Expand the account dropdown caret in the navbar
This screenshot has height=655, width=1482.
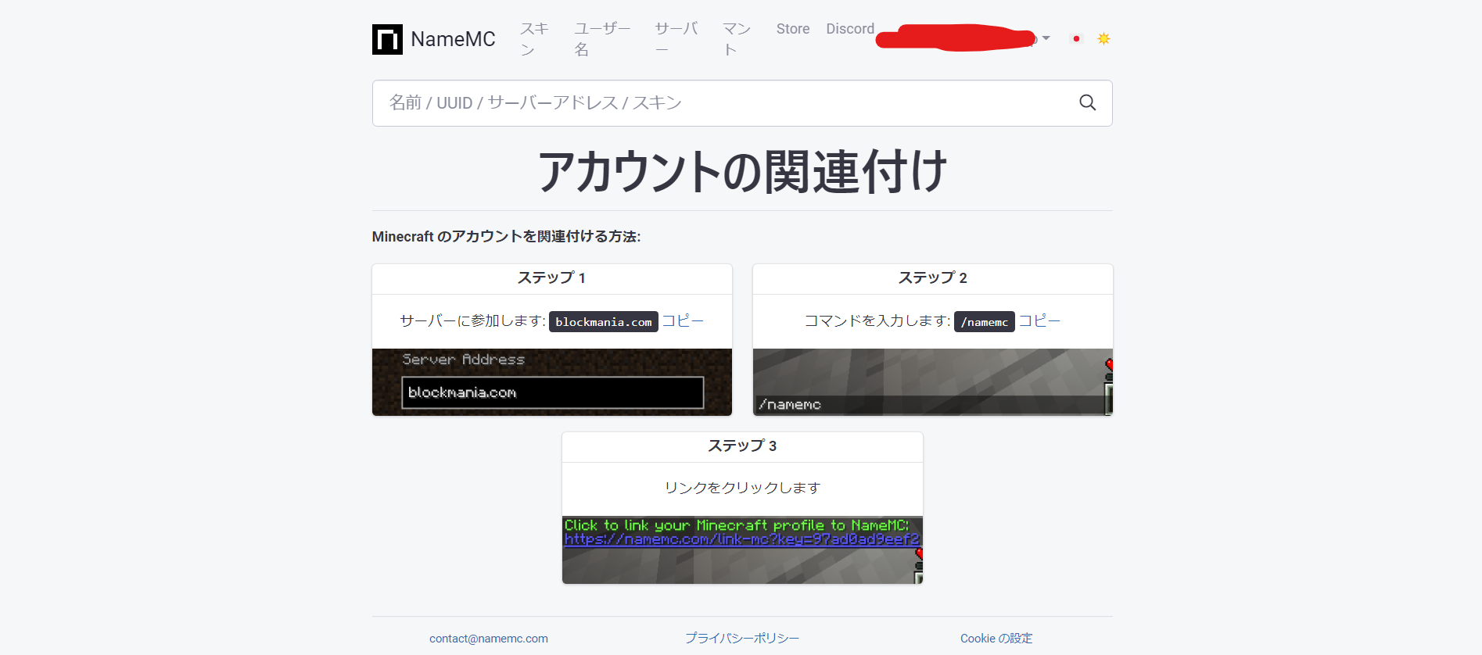click(1046, 38)
